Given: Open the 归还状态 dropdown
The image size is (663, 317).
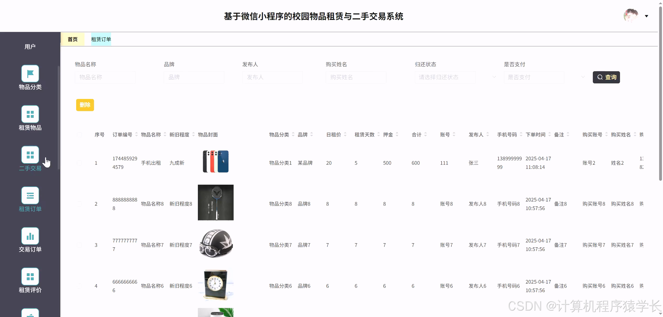Looking at the screenshot, I should 445,77.
